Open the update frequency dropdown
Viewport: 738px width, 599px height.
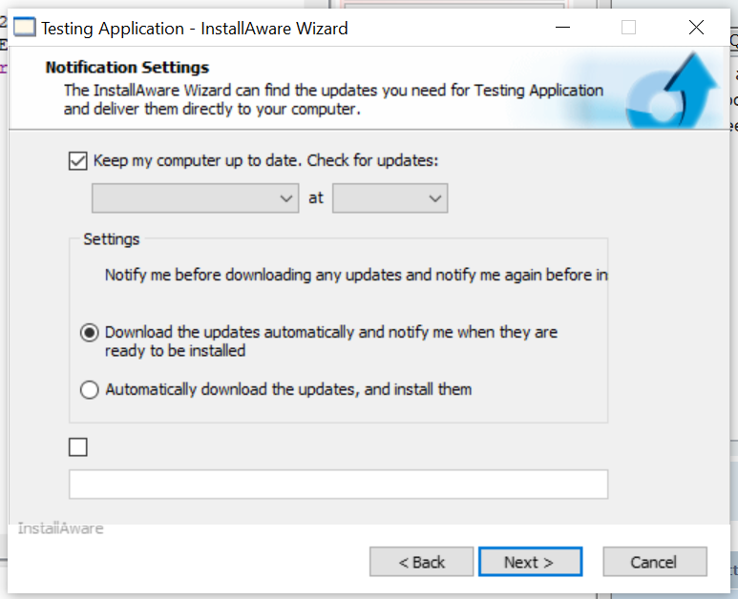coord(196,198)
